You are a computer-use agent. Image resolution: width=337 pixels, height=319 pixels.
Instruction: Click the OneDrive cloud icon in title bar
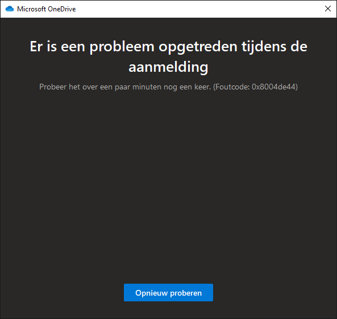click(x=10, y=9)
